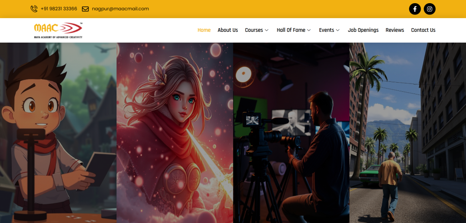Open the Reviews page
Image resolution: width=466 pixels, height=223 pixels.
pos(395,30)
